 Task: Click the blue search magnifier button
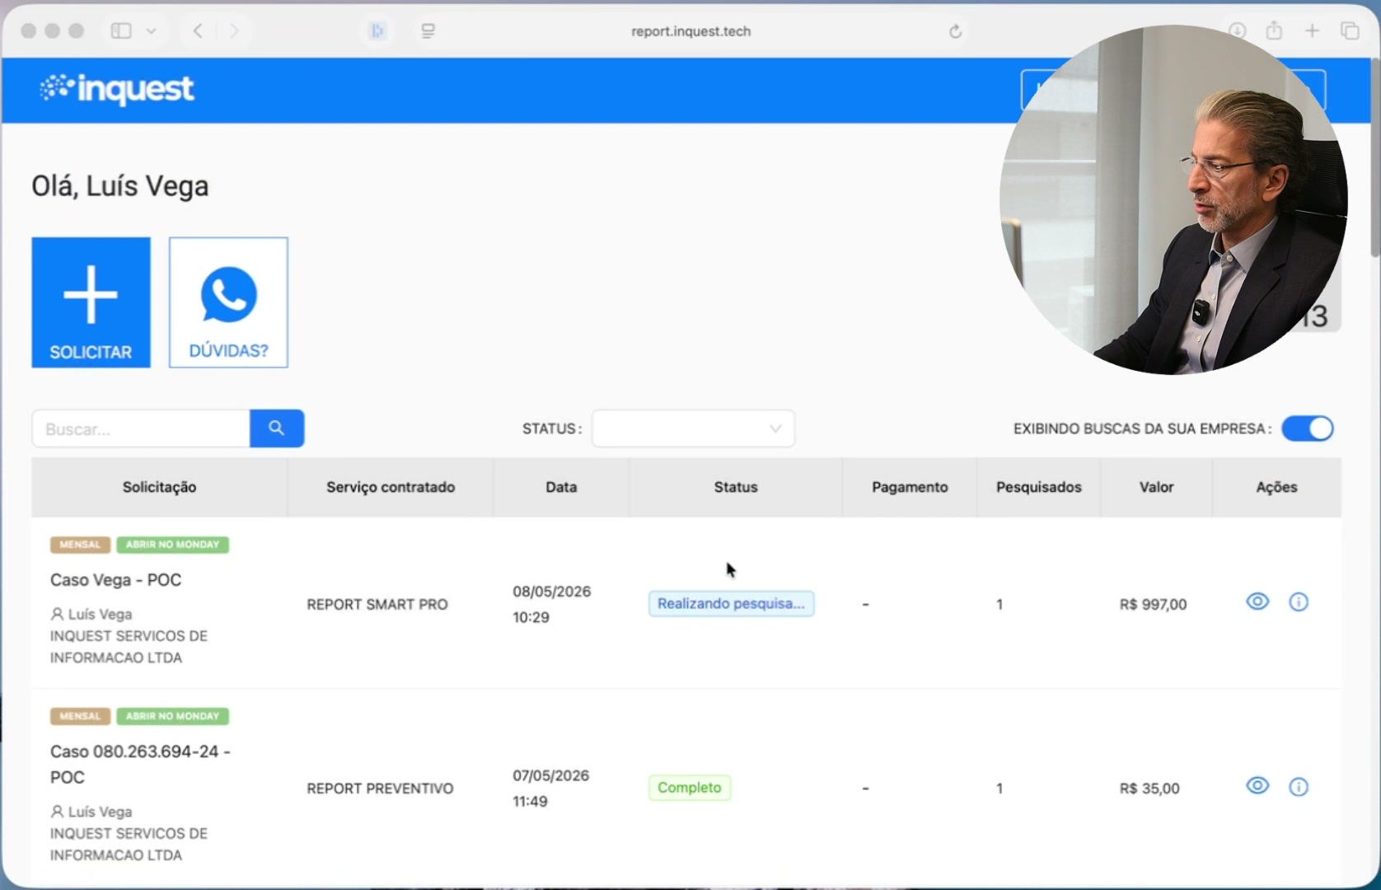point(277,429)
